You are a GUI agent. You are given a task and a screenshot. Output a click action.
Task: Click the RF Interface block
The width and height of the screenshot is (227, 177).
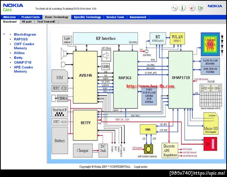pos(106,38)
